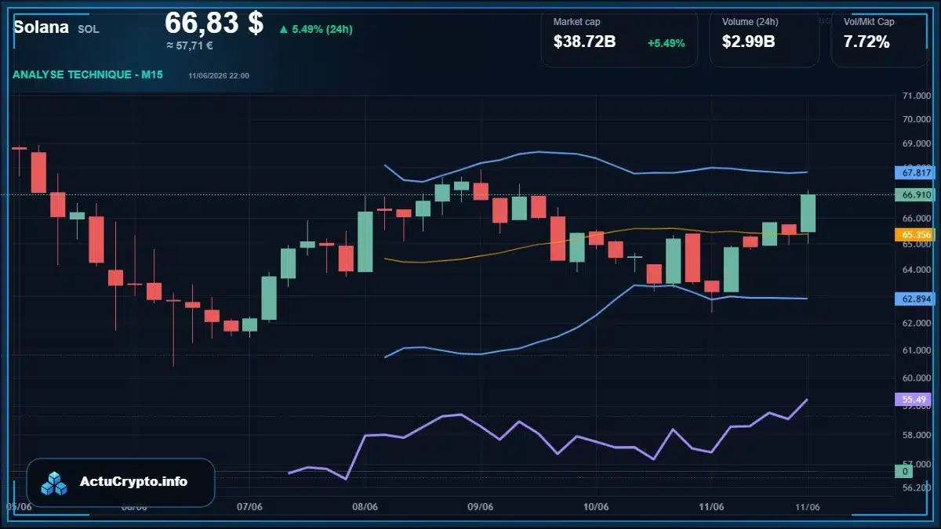Click the 61.000 price axis label
This screenshot has height=529, width=941.
pyautogui.click(x=916, y=350)
